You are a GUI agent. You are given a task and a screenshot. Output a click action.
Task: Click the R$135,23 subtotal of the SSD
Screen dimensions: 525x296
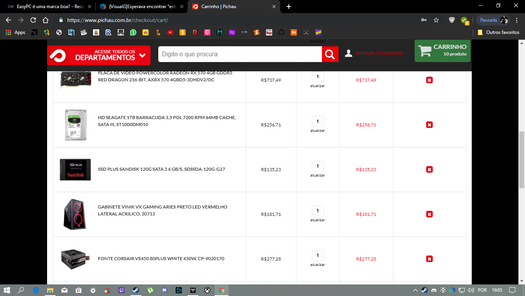(x=366, y=170)
